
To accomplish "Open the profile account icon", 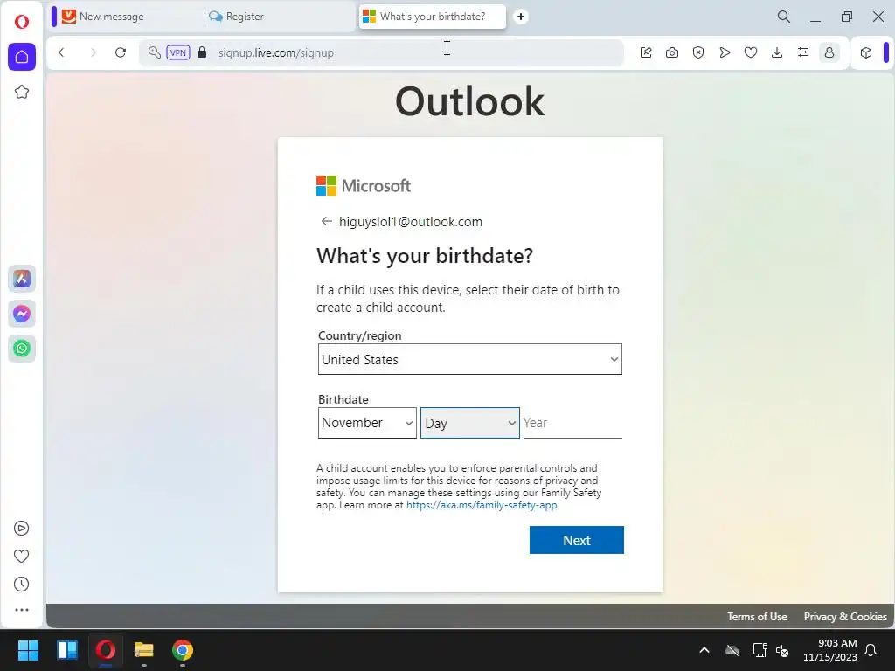I will coord(829,52).
